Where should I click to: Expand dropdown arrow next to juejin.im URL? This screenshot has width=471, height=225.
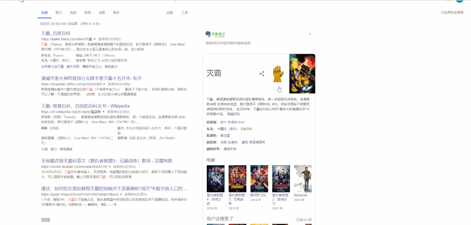121,194
